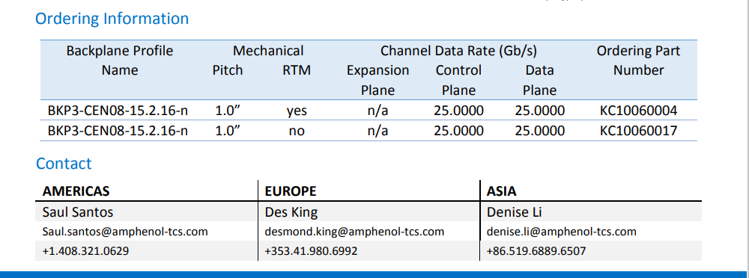Click the Channel Data Rate (Gb/s) header
Viewport: 749px width, 278px height.
click(458, 51)
